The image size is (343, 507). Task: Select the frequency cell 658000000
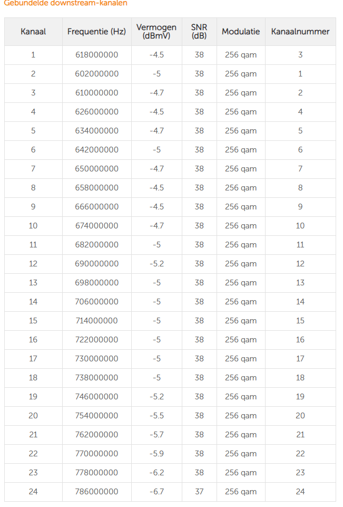97,188
